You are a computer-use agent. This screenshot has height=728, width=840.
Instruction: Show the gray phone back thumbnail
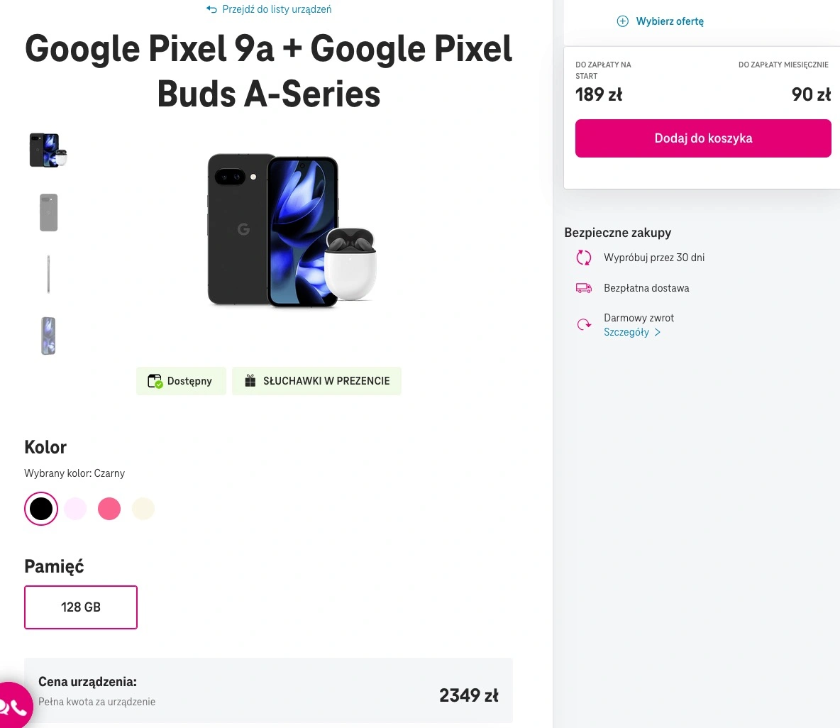tap(49, 213)
